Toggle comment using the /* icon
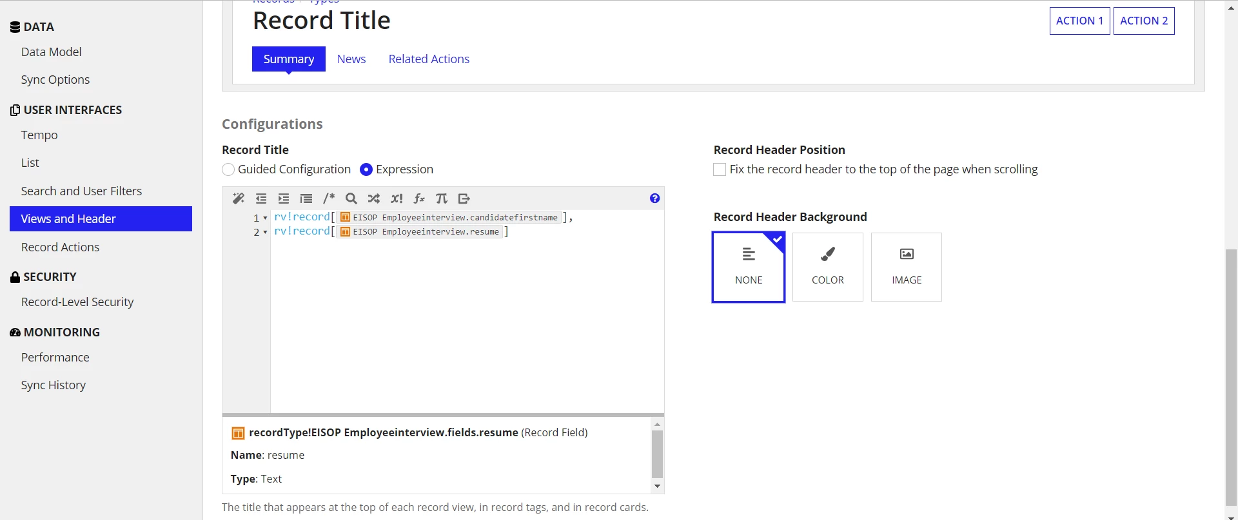This screenshot has height=520, width=1238. [329, 198]
